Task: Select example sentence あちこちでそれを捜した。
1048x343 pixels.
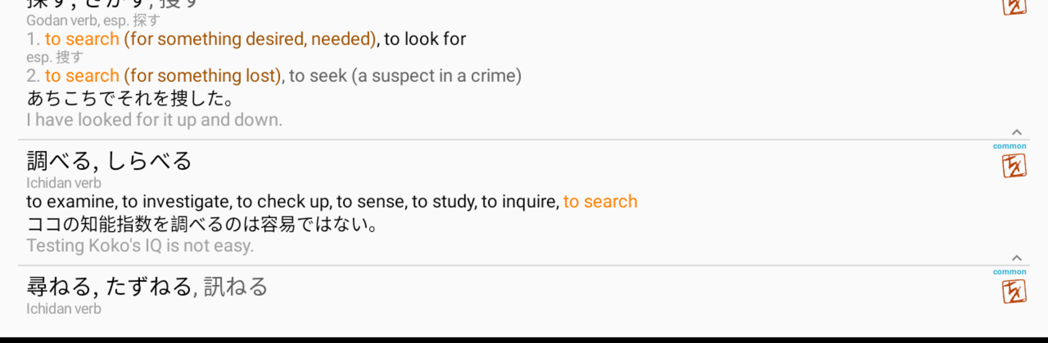Action: point(131,99)
